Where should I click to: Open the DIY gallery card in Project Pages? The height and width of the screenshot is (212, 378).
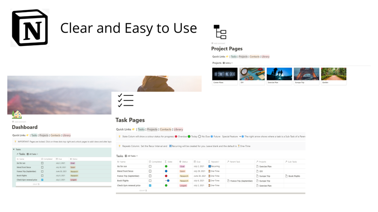coord(252,76)
